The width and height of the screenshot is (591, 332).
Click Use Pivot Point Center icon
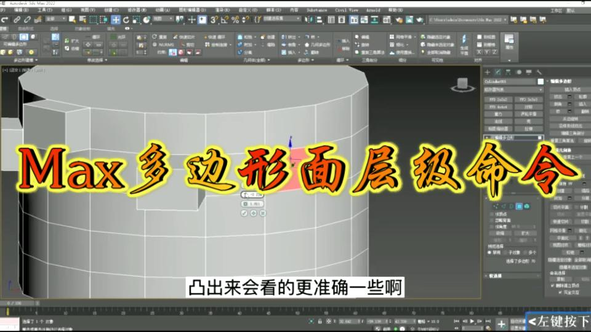180,20
